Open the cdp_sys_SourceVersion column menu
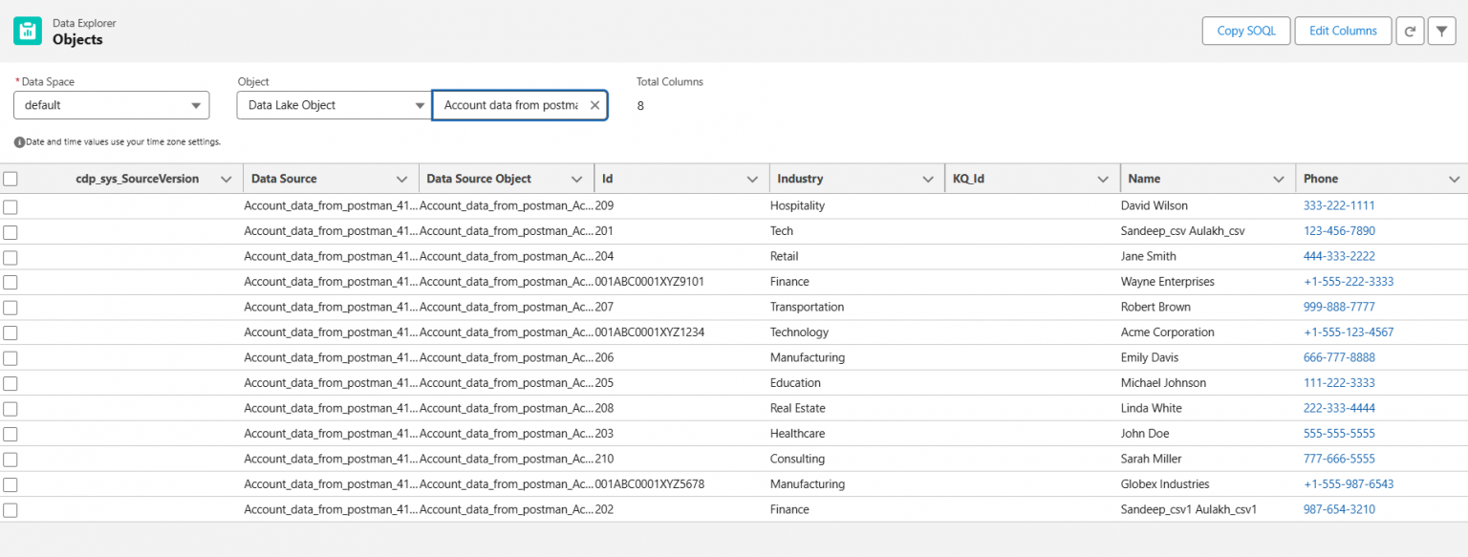The image size is (1468, 557). (227, 178)
